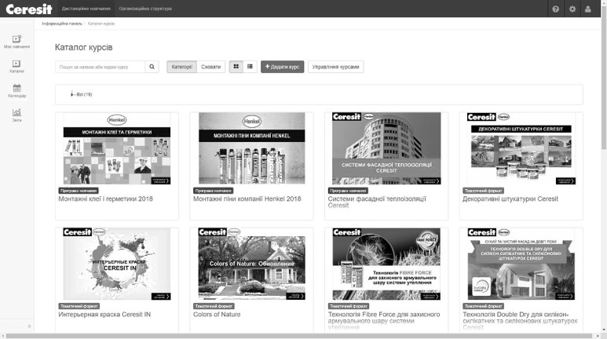Click title Технологія Fibre Force

(384, 321)
